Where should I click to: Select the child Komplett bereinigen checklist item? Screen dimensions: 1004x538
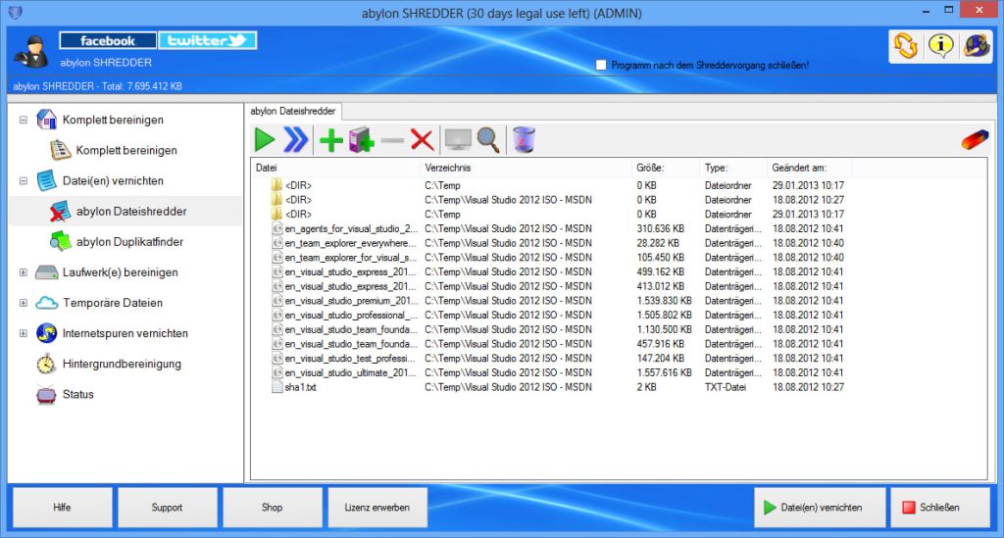tap(114, 150)
